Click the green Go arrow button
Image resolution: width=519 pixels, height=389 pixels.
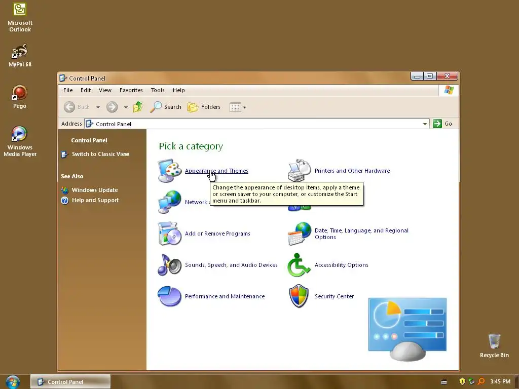point(437,124)
